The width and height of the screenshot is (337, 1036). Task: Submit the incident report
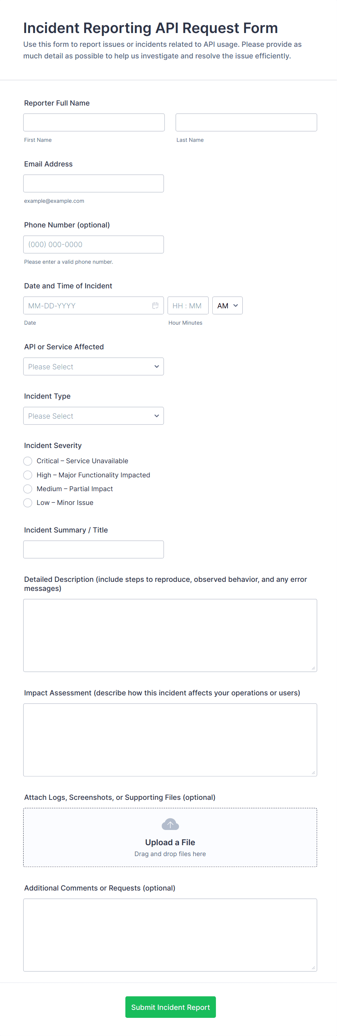pos(170,1007)
